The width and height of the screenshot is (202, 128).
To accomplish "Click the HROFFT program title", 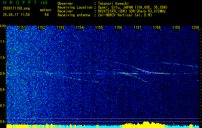I will click(x=20, y=3).
